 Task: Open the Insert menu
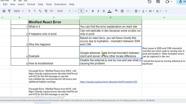tap(21, 4)
